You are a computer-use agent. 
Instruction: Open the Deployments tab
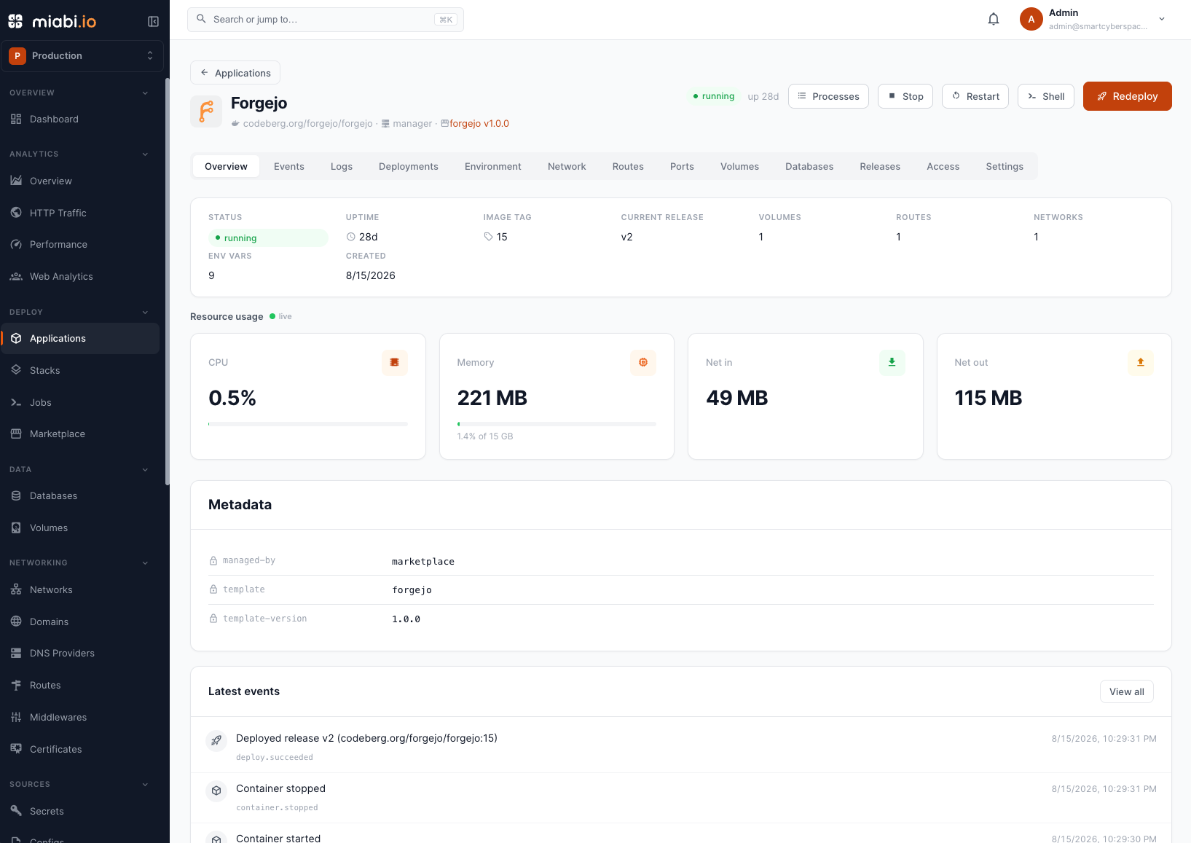(x=409, y=166)
